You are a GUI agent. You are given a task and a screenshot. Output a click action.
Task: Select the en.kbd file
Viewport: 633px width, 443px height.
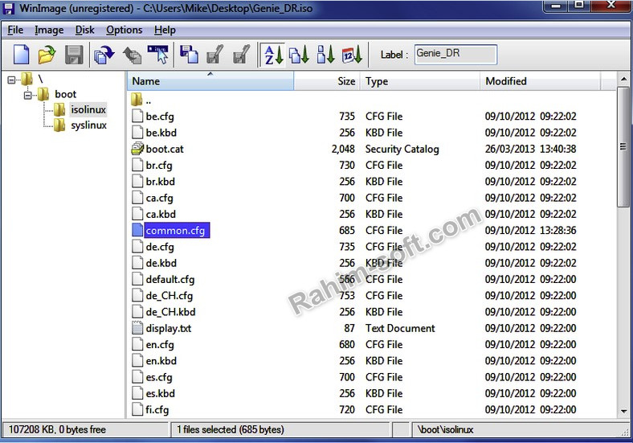pos(161,360)
